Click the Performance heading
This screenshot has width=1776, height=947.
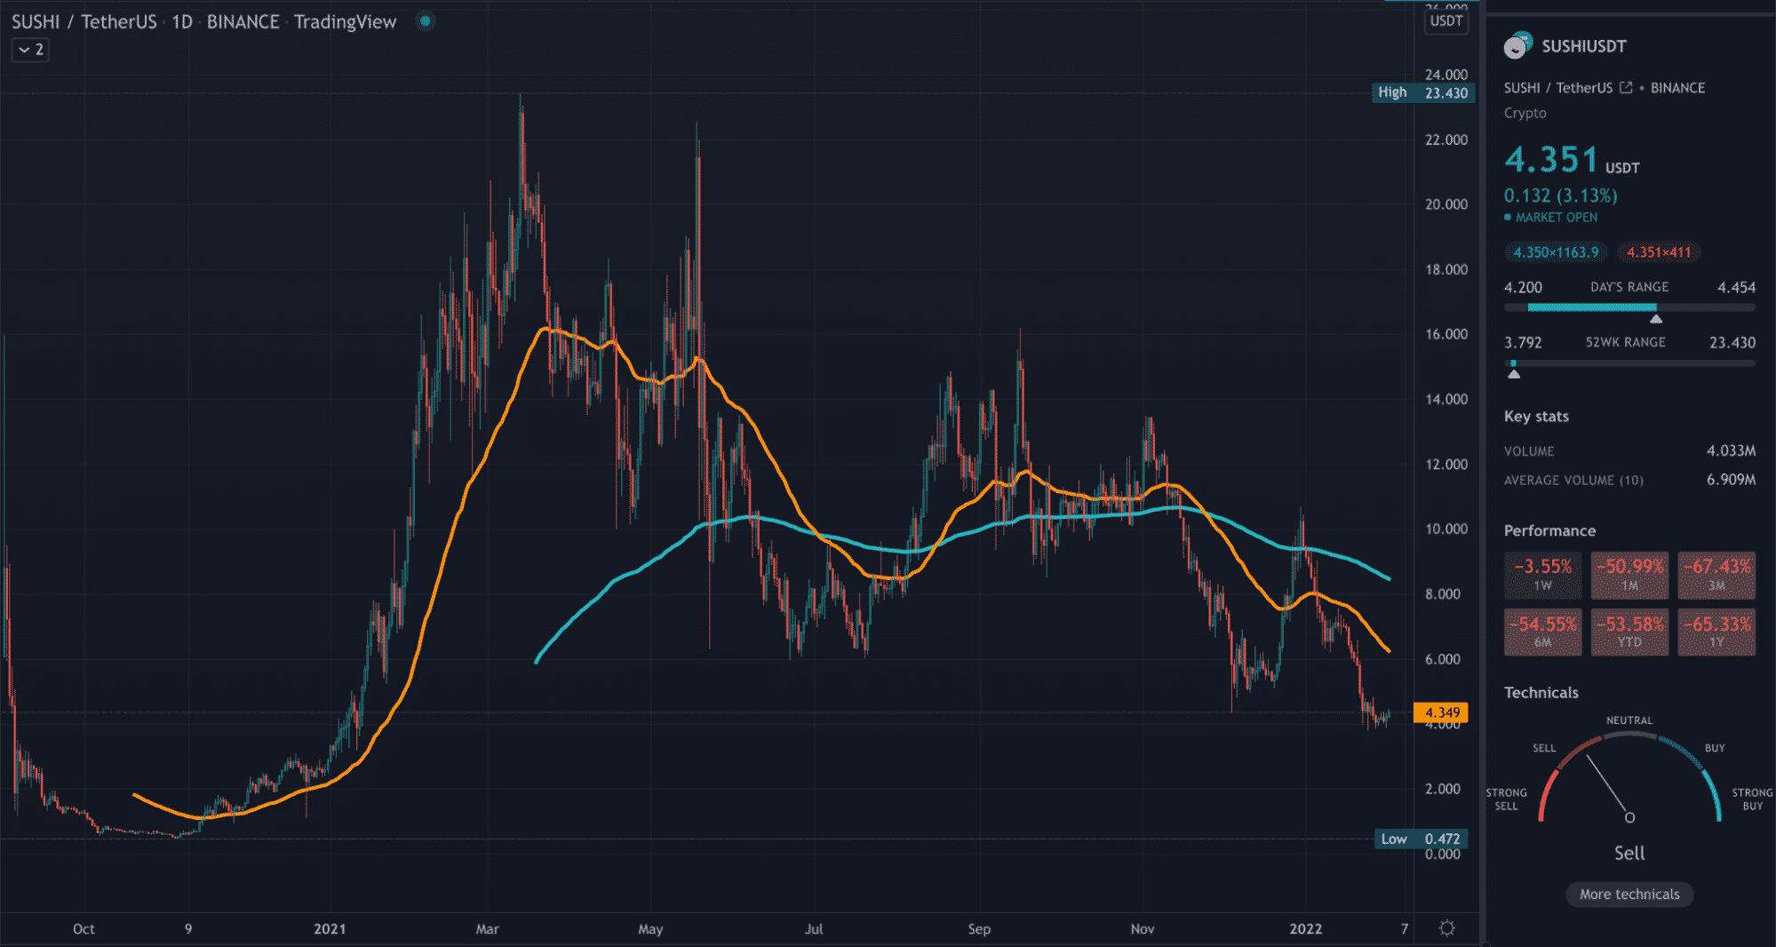(x=1549, y=530)
